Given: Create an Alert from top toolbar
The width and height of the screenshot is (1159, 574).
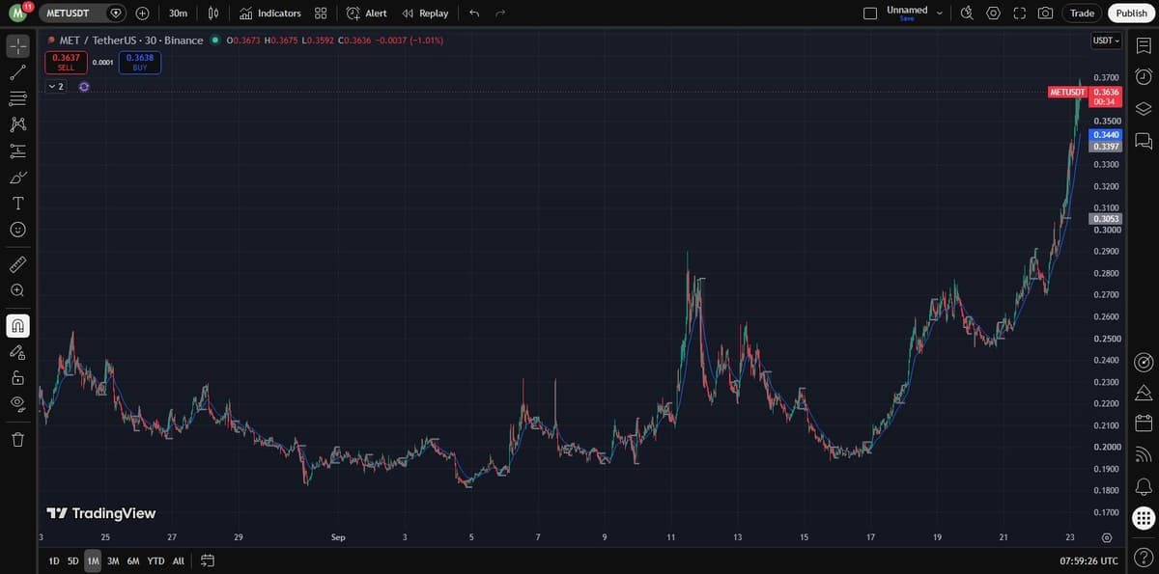Looking at the screenshot, I should tap(366, 14).
